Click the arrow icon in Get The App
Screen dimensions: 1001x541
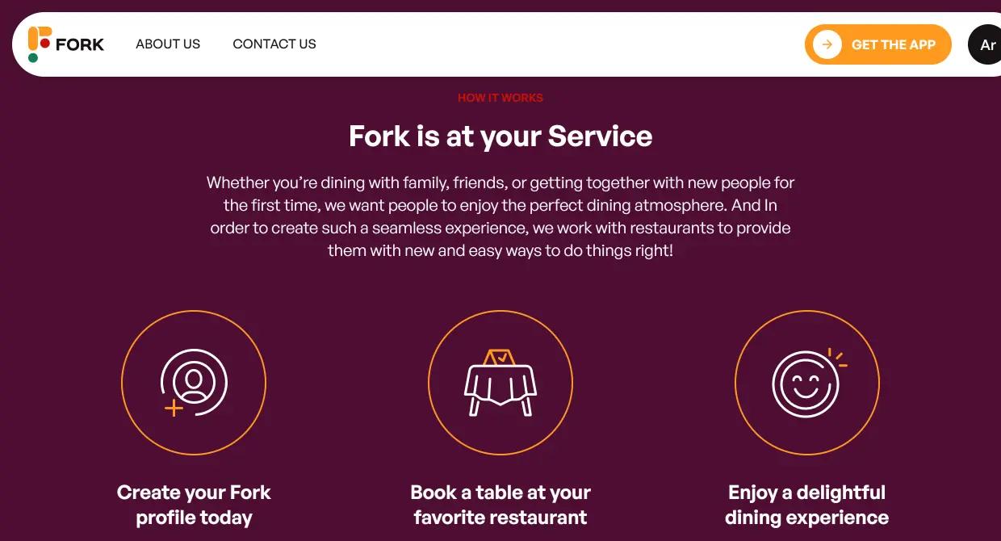pos(827,44)
